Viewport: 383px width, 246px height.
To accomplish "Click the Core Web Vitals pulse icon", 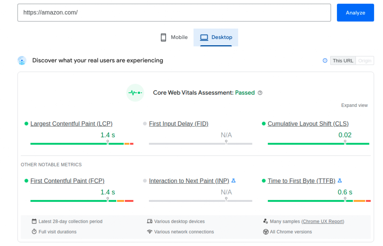I will [x=135, y=93].
